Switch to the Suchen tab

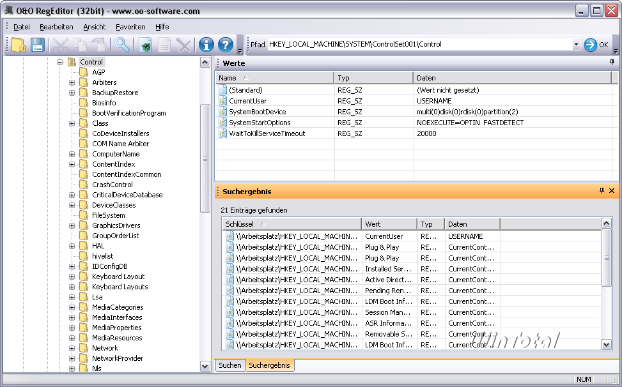pyautogui.click(x=229, y=365)
